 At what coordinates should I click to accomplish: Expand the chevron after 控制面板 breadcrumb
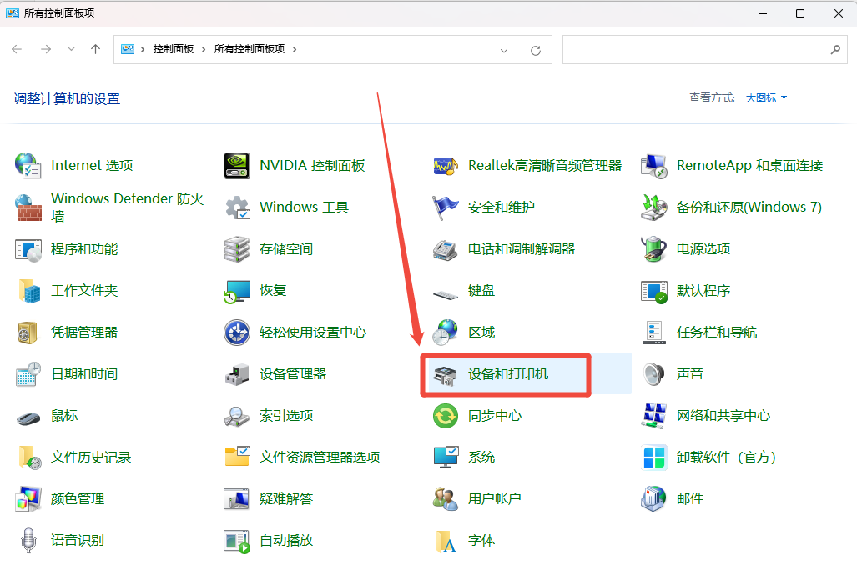[204, 50]
